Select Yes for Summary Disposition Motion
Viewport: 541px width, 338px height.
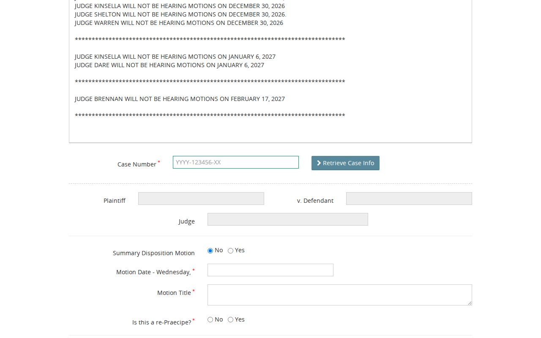[230, 251]
